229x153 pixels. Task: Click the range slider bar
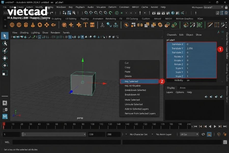pos(54,134)
